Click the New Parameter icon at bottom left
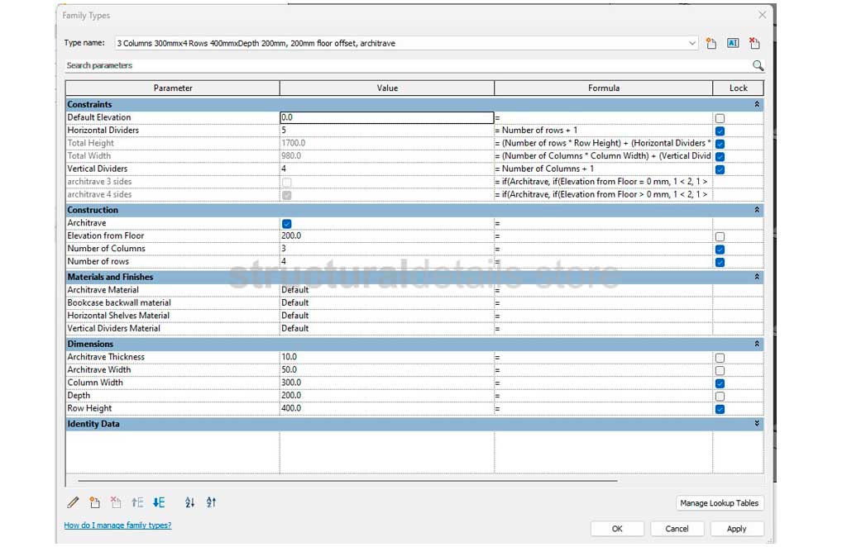 tap(94, 502)
